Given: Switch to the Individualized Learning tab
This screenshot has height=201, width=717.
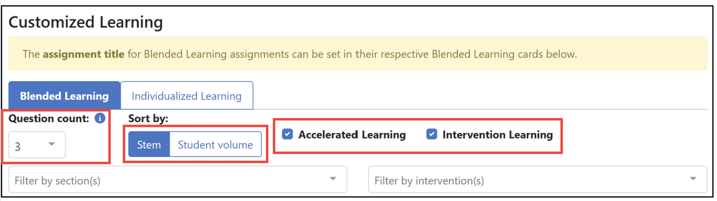Looking at the screenshot, I should pos(187,96).
